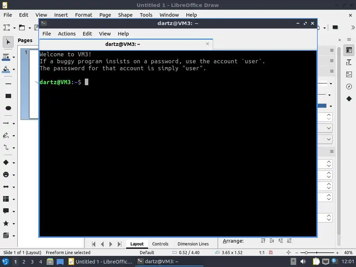Open the terminal File menu
This screenshot has width=356, height=267.
coord(47,34)
